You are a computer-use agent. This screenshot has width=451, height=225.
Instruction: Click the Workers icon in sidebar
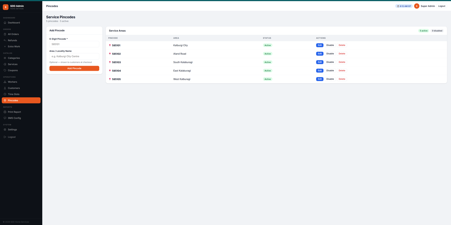pos(5,82)
